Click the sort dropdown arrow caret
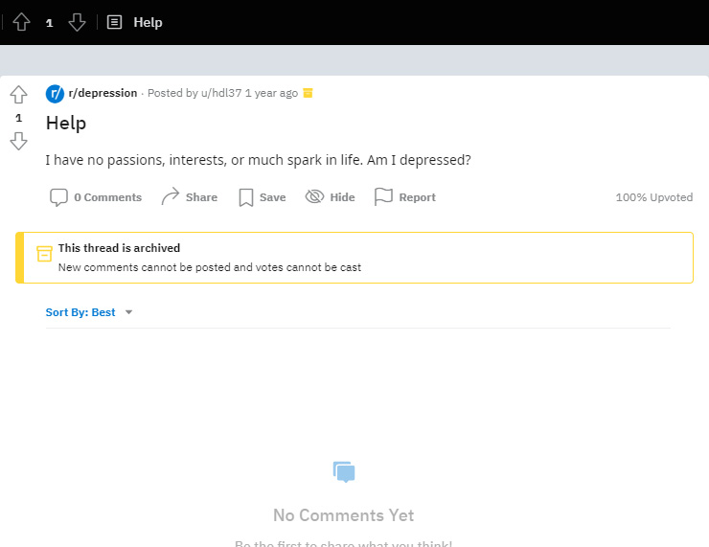709x547 pixels. [x=129, y=312]
